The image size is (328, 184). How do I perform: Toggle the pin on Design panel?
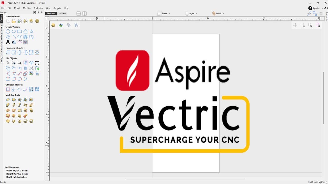pos(42,13)
